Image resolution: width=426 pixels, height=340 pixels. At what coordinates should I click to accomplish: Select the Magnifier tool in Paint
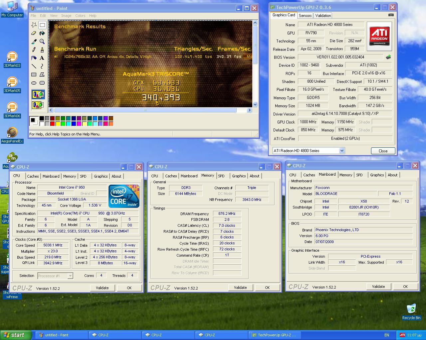coord(42,42)
